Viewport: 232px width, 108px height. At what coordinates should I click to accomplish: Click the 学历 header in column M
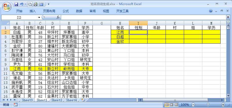pyautogui.click(x=211, y=28)
